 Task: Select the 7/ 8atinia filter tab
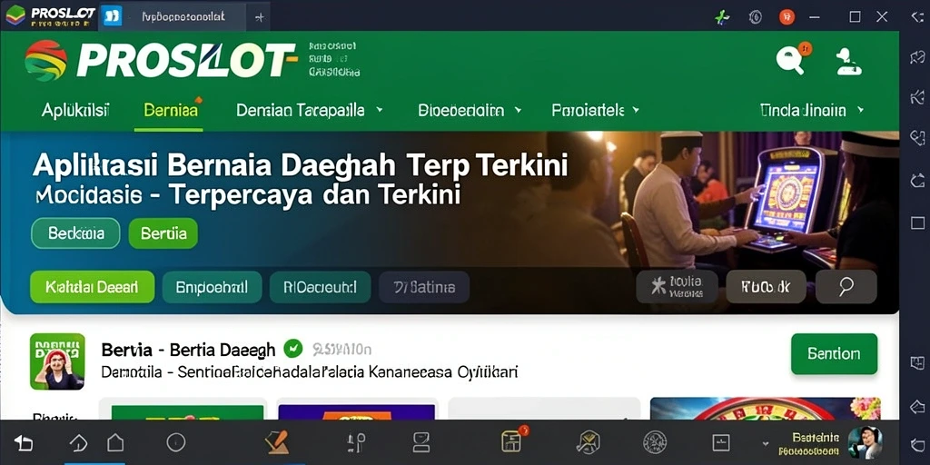[424, 287]
